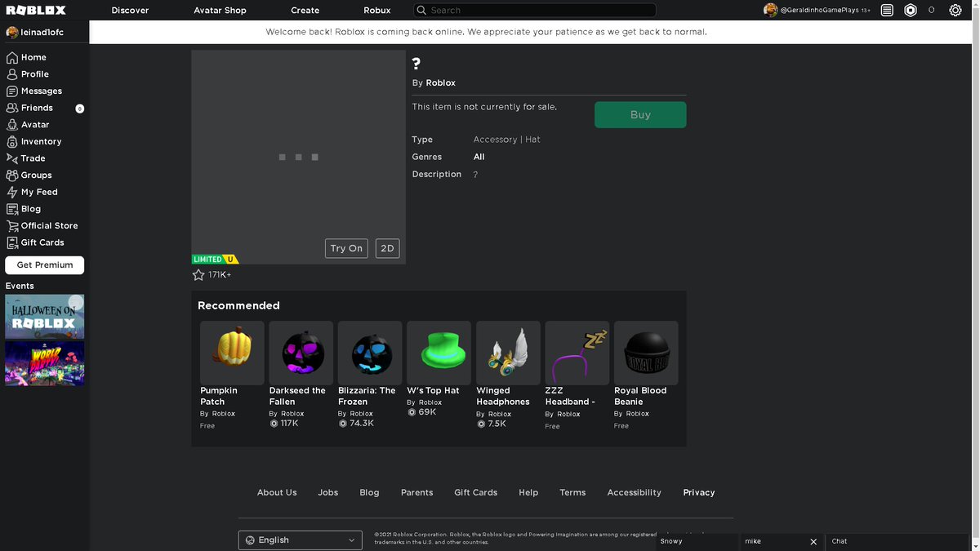Favorite the item with star icon

[x=198, y=275]
